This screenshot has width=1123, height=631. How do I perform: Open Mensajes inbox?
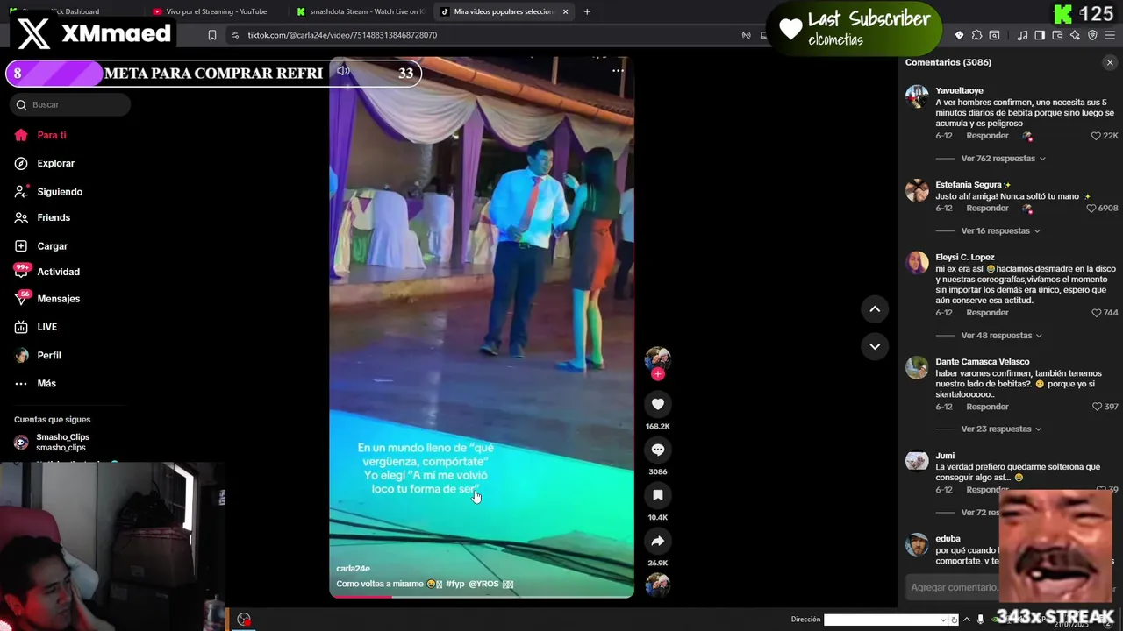pos(58,299)
